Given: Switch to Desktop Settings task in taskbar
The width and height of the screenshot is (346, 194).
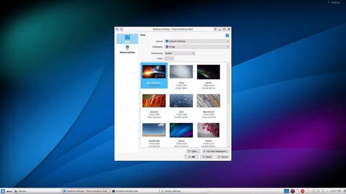Looking at the screenshot, I should [x=86, y=191].
